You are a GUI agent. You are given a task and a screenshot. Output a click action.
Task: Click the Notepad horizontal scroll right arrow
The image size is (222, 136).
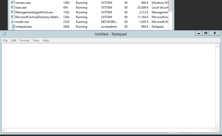[213, 130]
